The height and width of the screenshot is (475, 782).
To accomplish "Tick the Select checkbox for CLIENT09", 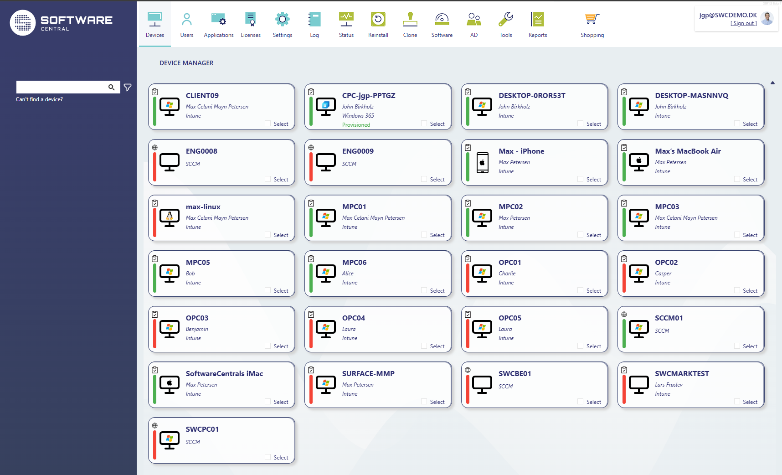I will tap(268, 124).
